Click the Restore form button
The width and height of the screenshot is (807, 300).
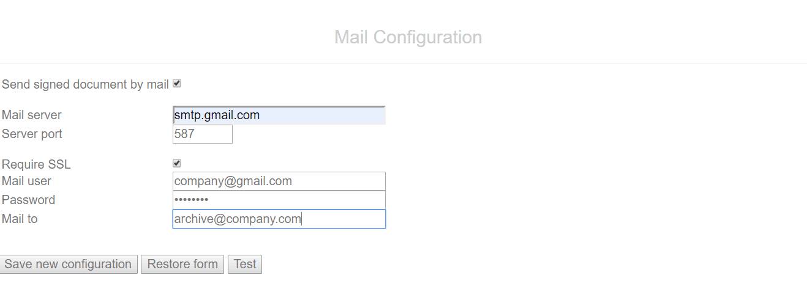pos(182,265)
